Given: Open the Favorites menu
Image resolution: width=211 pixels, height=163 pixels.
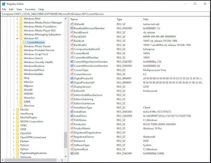Looking at the screenshot, I should click(30, 9).
